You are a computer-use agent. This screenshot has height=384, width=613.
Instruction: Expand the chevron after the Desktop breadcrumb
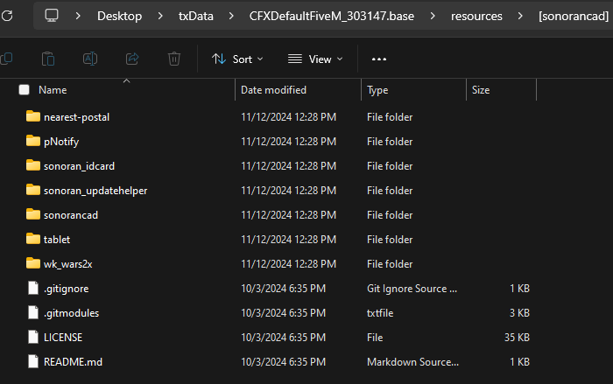pyautogui.click(x=160, y=16)
